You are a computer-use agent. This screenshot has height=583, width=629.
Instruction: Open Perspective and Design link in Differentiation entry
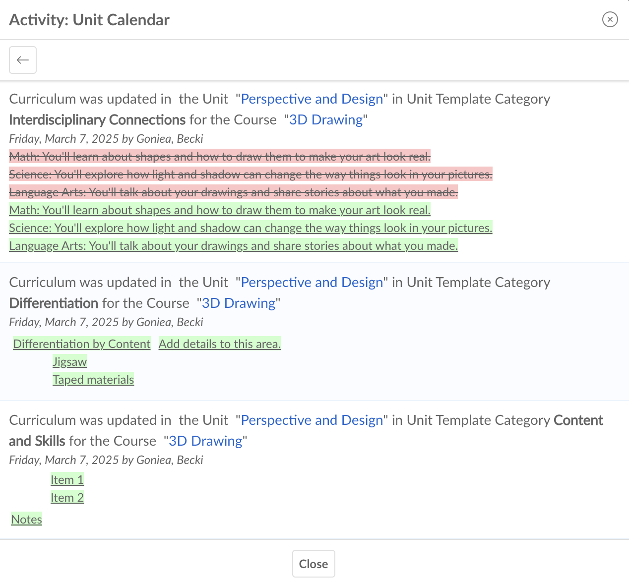point(312,283)
